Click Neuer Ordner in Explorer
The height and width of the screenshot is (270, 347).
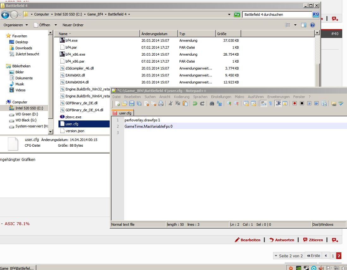coord(73,25)
